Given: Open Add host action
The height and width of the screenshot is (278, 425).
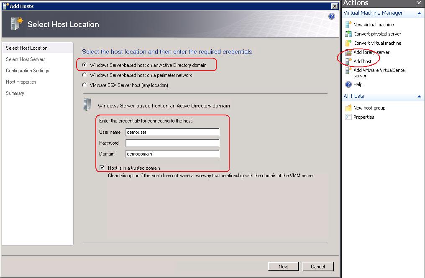Looking at the screenshot, I should coord(362,61).
